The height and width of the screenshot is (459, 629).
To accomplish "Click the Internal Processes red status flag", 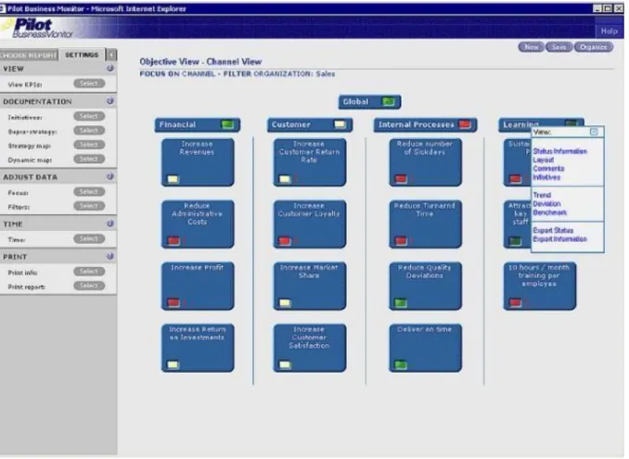I will pyautogui.click(x=465, y=124).
